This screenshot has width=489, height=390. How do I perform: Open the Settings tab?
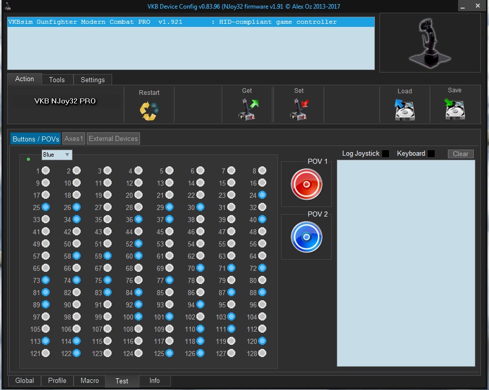(93, 80)
